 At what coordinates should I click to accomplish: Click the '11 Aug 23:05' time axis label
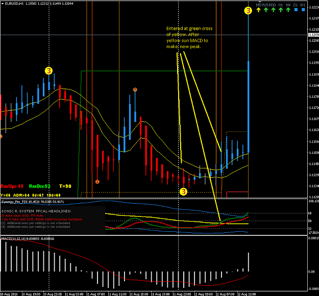(x=182, y=294)
